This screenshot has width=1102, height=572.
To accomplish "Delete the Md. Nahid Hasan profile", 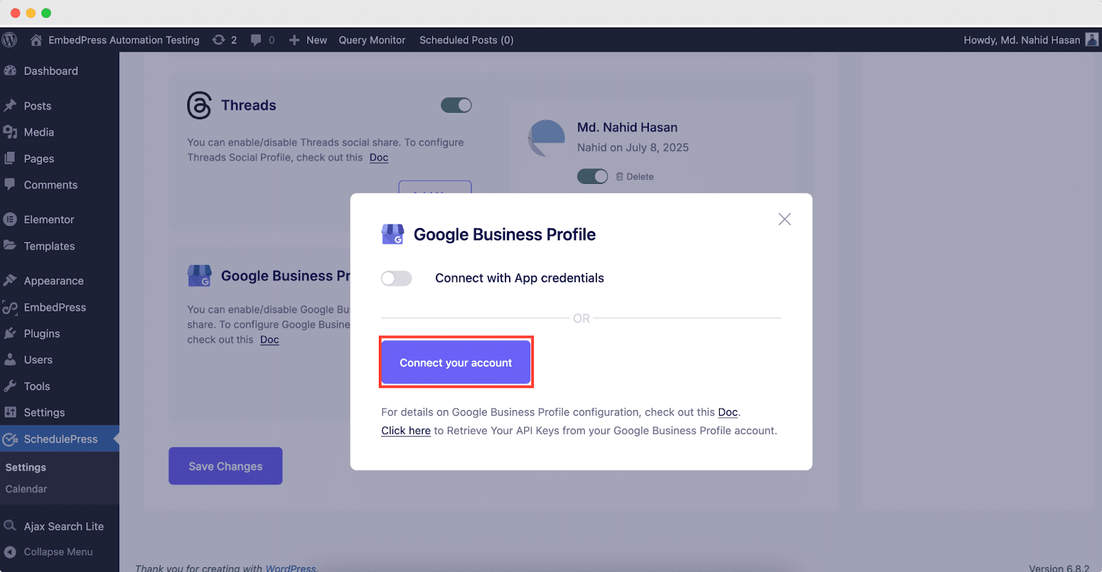I will (634, 176).
